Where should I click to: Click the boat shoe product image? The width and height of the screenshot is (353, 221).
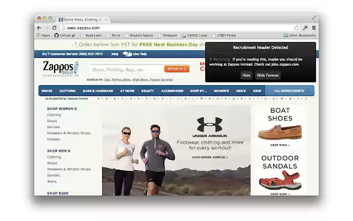(x=280, y=132)
